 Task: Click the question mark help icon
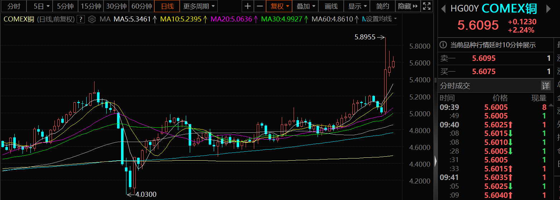[x=81, y=19]
